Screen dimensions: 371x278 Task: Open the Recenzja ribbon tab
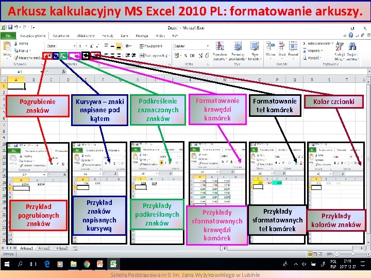[x=142, y=36]
